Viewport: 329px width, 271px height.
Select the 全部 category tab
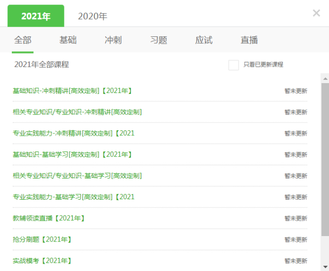tap(23, 40)
